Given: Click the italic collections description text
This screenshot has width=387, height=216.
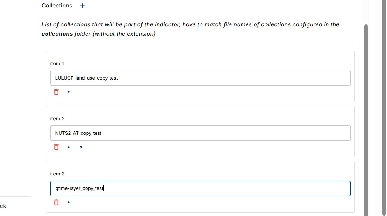Looking at the screenshot, I should (x=190, y=25).
